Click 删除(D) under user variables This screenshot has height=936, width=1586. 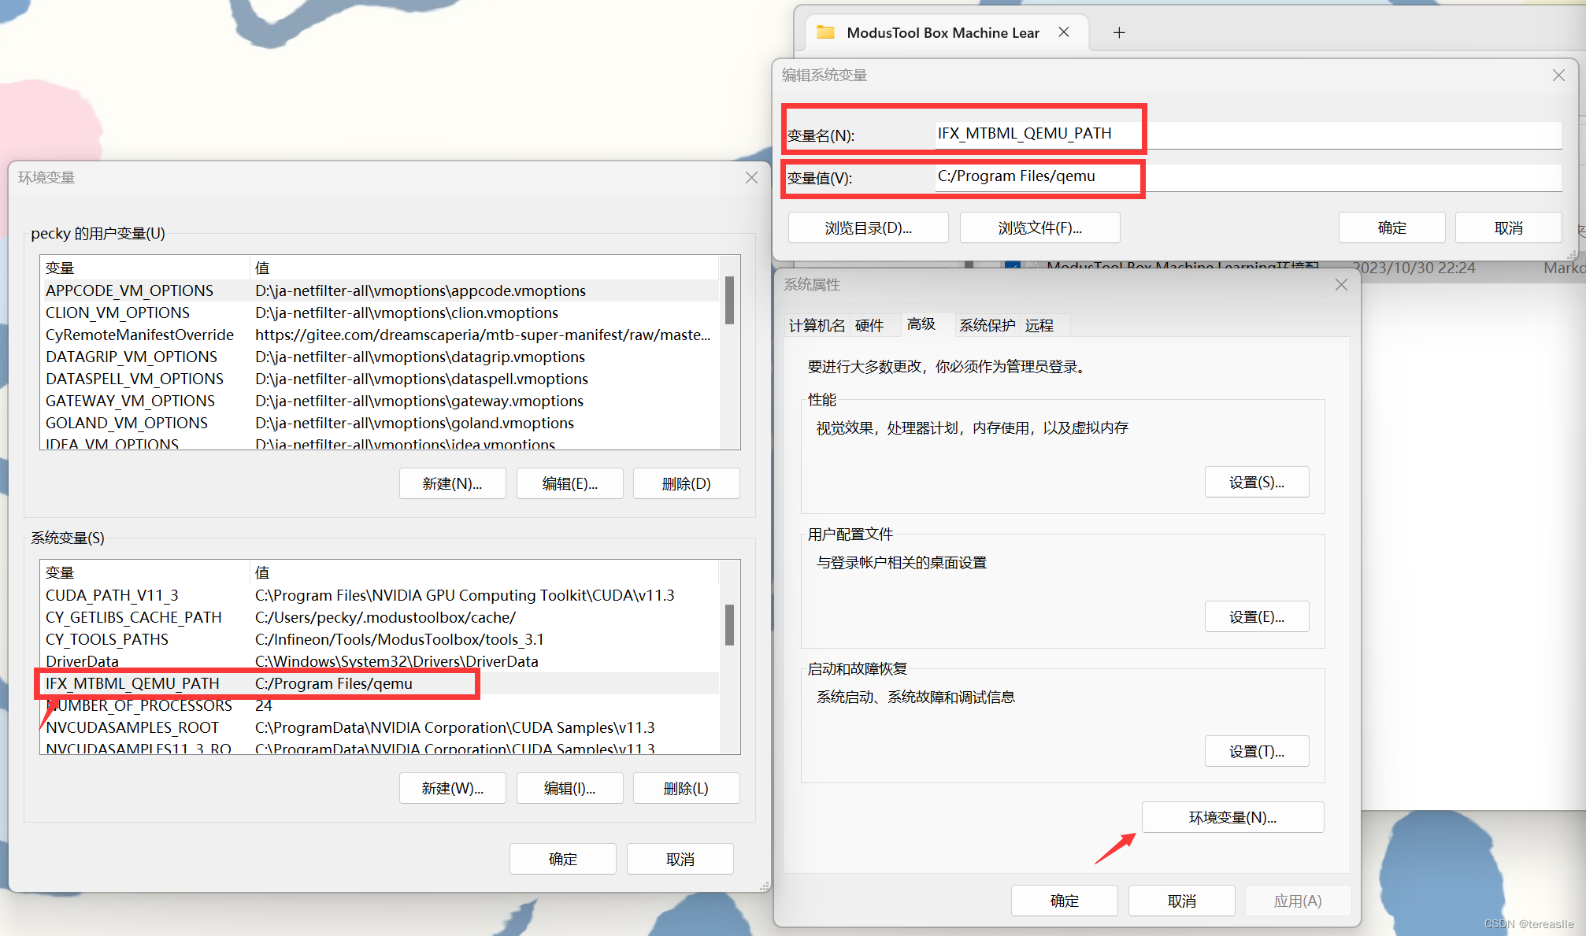(686, 483)
